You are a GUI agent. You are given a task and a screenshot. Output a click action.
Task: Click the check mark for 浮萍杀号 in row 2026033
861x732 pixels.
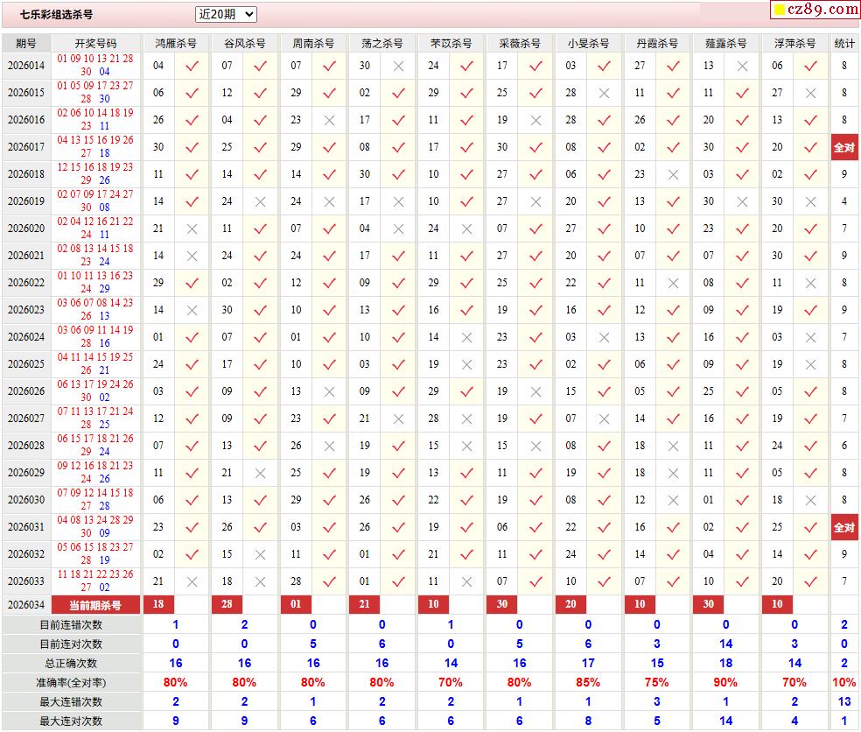(810, 581)
